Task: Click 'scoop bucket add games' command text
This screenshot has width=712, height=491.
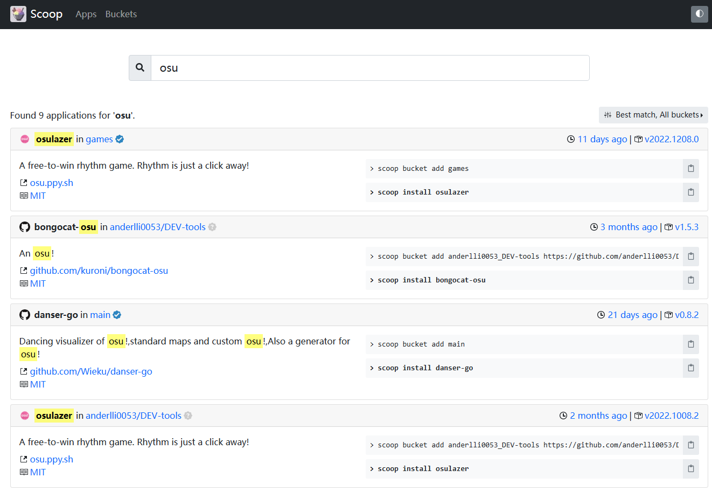Action: tap(423, 169)
